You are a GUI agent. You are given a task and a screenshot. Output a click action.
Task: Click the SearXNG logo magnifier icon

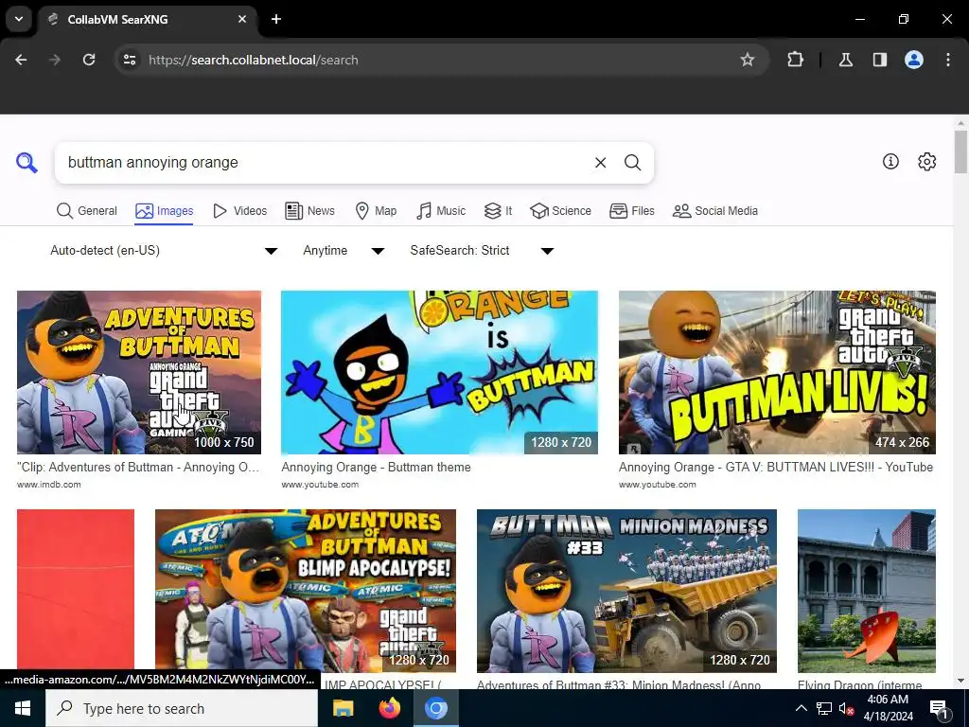(x=26, y=163)
